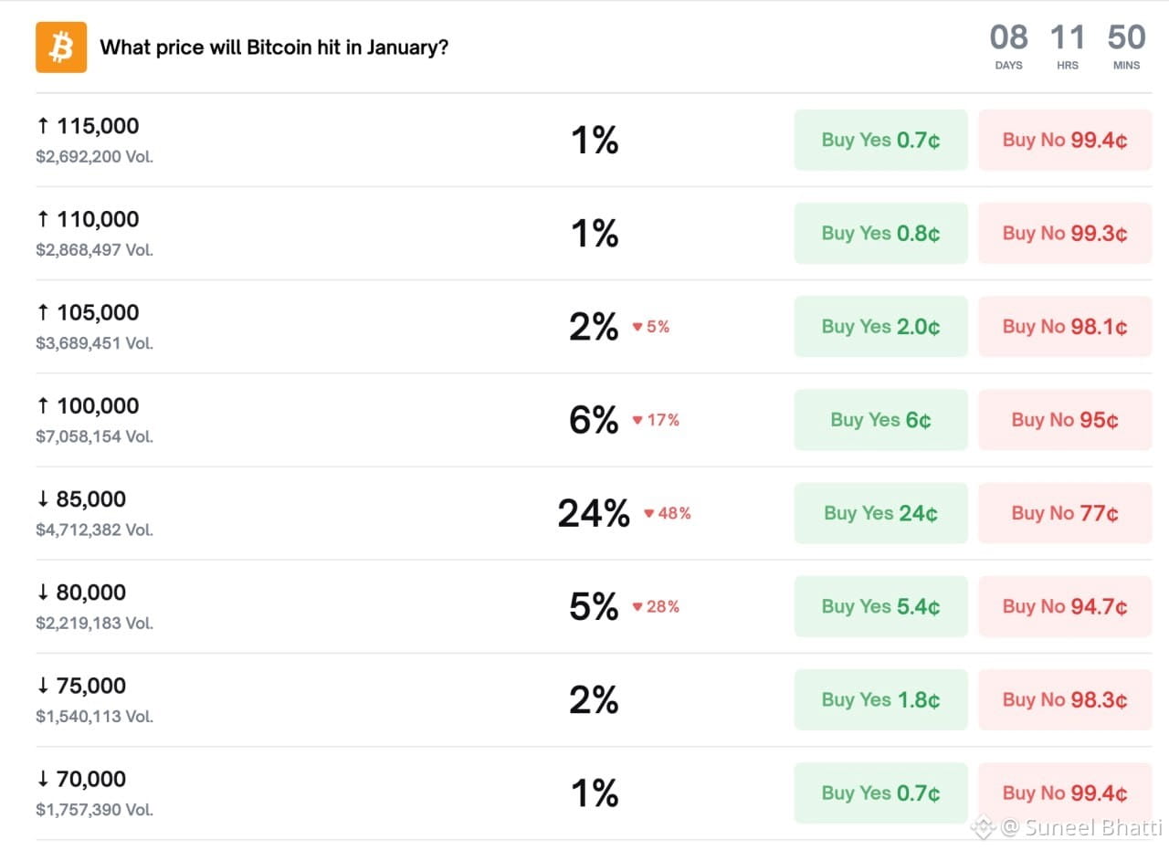Click the watermark logo beside Suneel Bhatti
The width and height of the screenshot is (1169, 850).
pyautogui.click(x=982, y=827)
